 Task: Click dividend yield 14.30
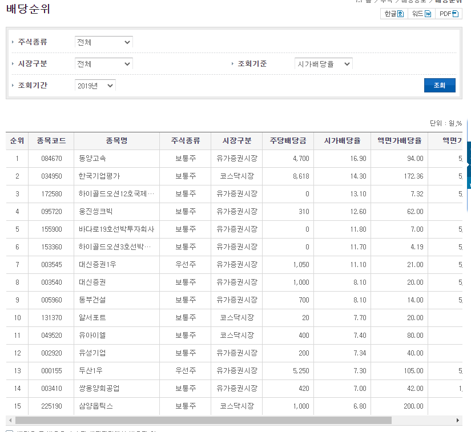359,176
